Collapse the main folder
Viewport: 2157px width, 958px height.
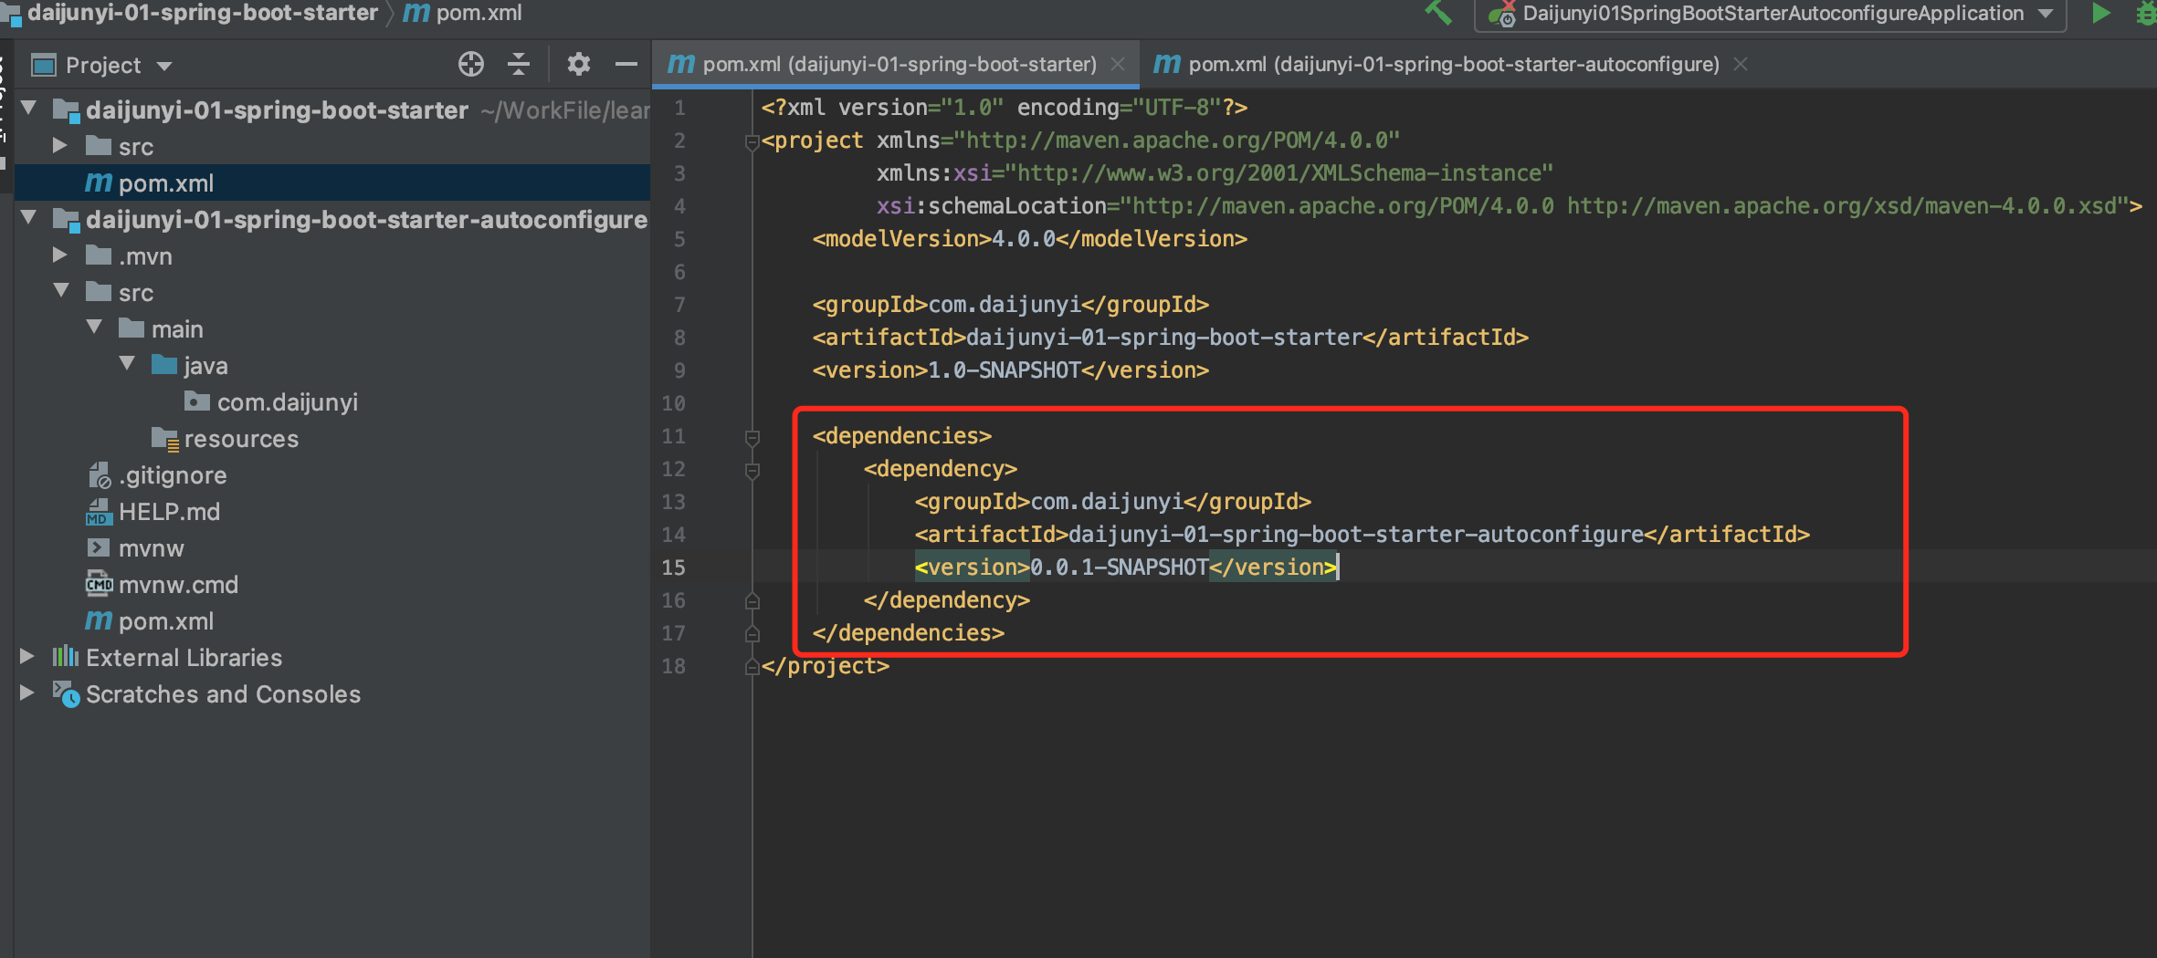(x=94, y=328)
